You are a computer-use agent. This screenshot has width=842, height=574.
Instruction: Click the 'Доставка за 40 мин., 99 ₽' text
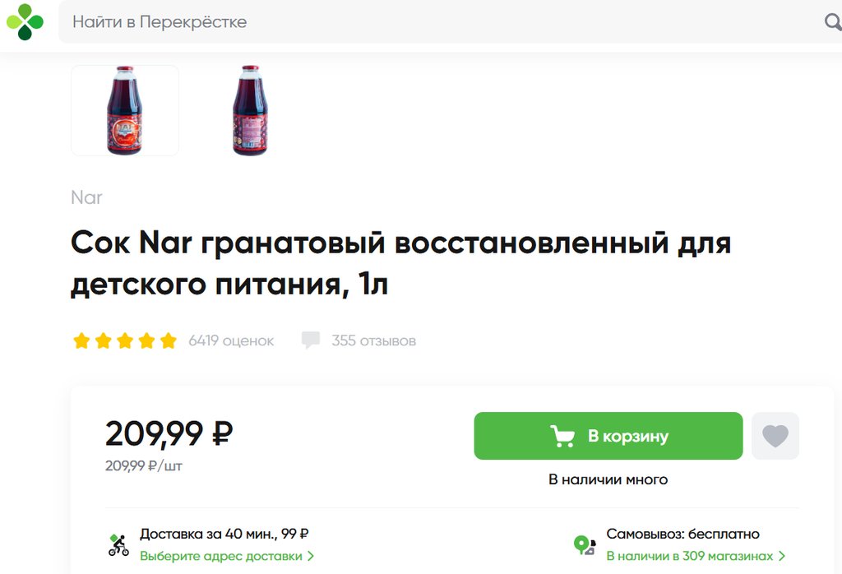[224, 535]
